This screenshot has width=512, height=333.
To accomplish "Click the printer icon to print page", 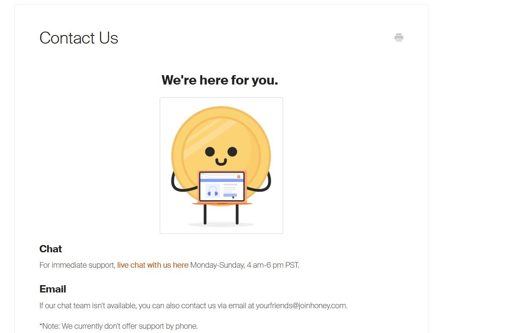I will [x=399, y=38].
